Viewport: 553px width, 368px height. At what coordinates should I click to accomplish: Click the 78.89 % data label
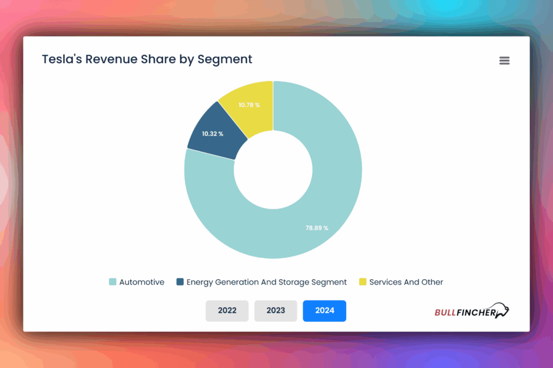pyautogui.click(x=316, y=228)
